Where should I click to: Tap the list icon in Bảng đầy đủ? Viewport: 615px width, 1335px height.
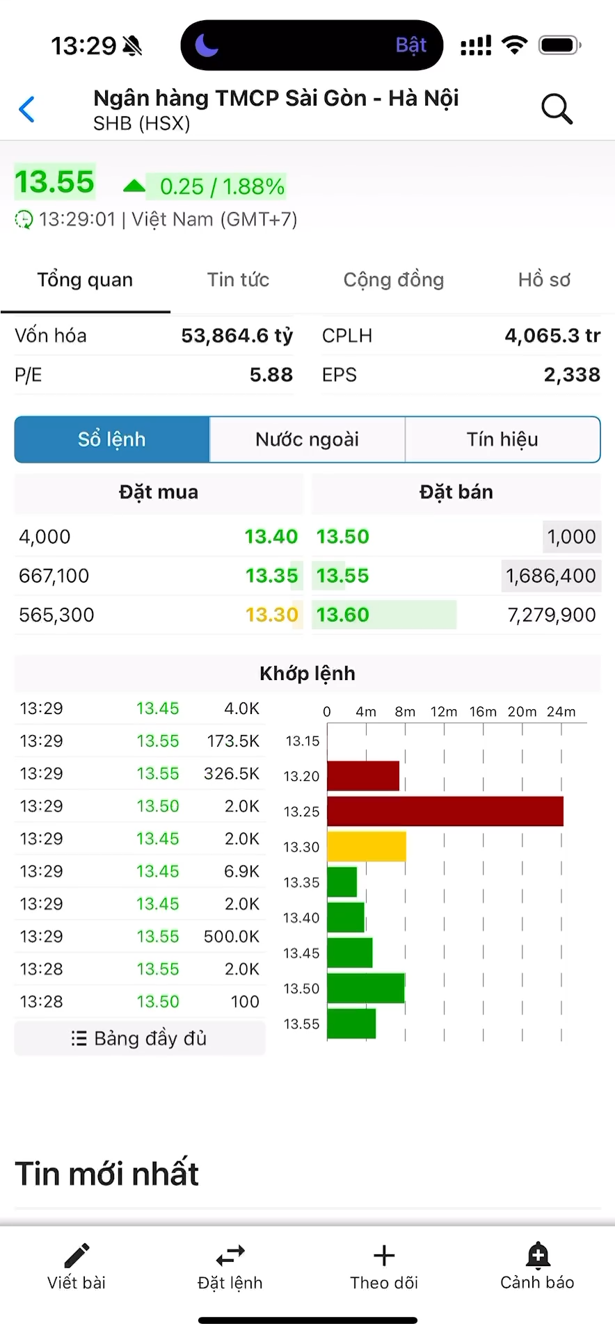(79, 1038)
